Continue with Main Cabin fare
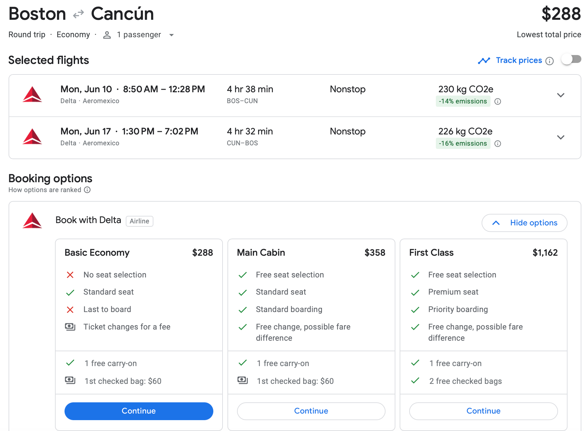 pos(311,411)
